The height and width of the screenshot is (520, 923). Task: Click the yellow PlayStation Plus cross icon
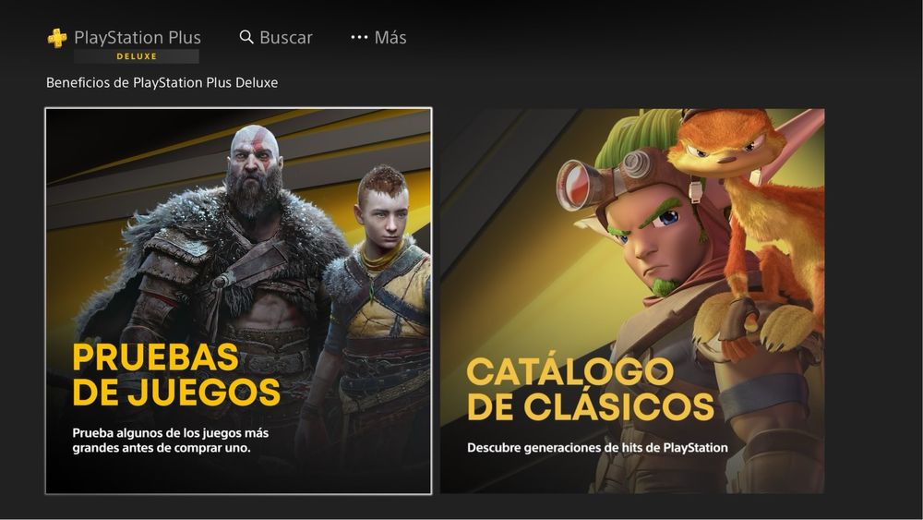57,38
